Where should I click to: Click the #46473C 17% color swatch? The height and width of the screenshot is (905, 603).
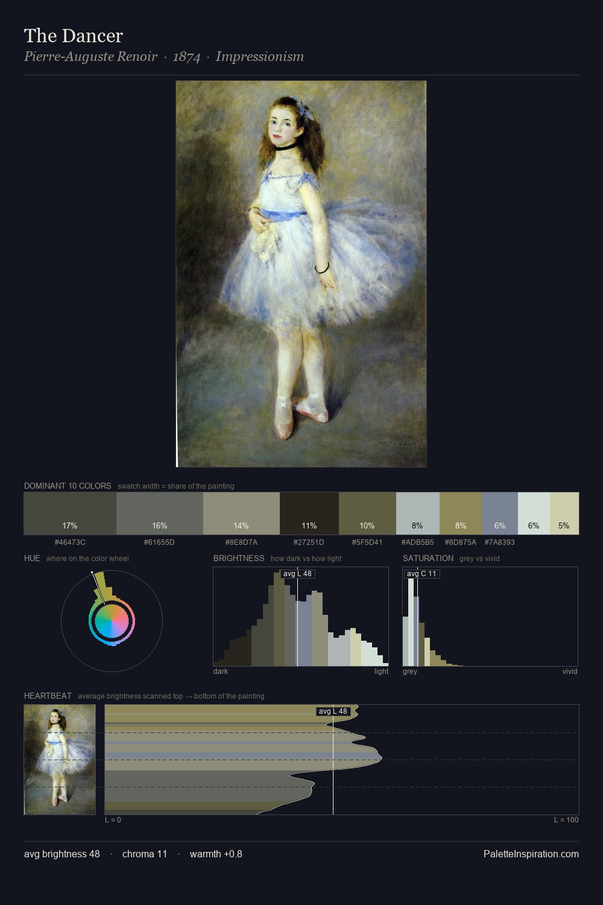[70, 513]
